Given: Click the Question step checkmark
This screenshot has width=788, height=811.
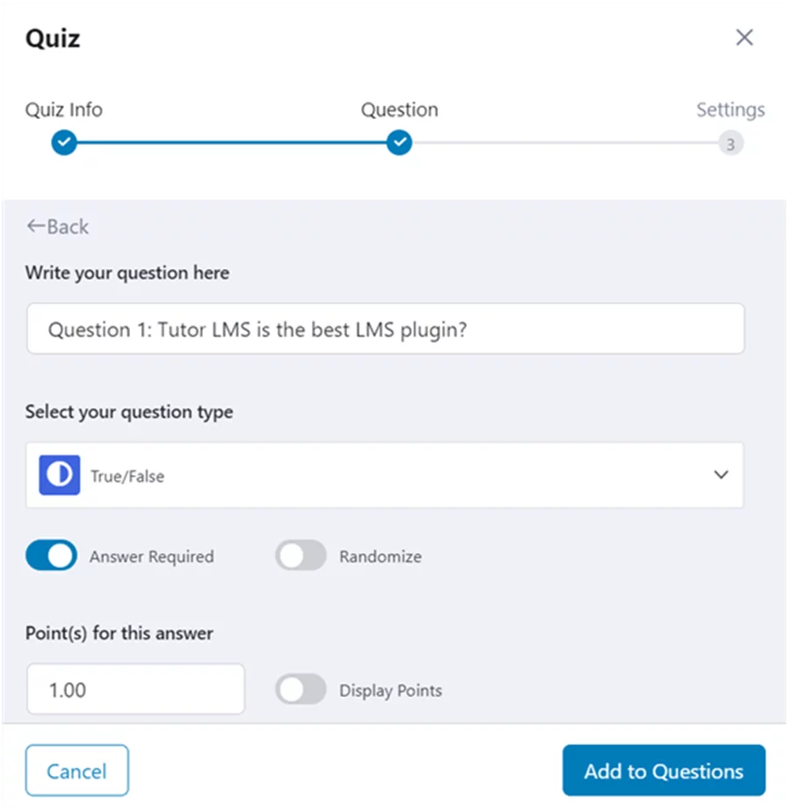Looking at the screenshot, I should (400, 142).
